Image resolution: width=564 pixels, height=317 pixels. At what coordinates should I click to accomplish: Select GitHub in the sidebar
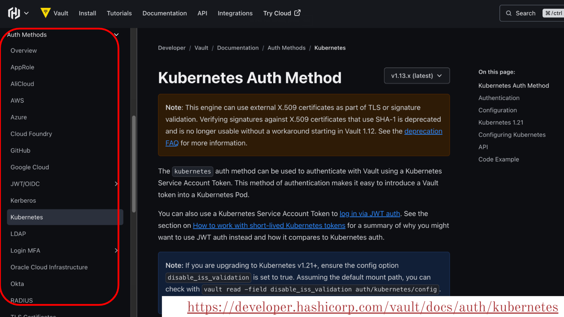pos(20,151)
